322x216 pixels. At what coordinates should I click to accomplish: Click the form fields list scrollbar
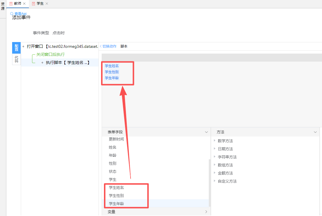(210, 181)
